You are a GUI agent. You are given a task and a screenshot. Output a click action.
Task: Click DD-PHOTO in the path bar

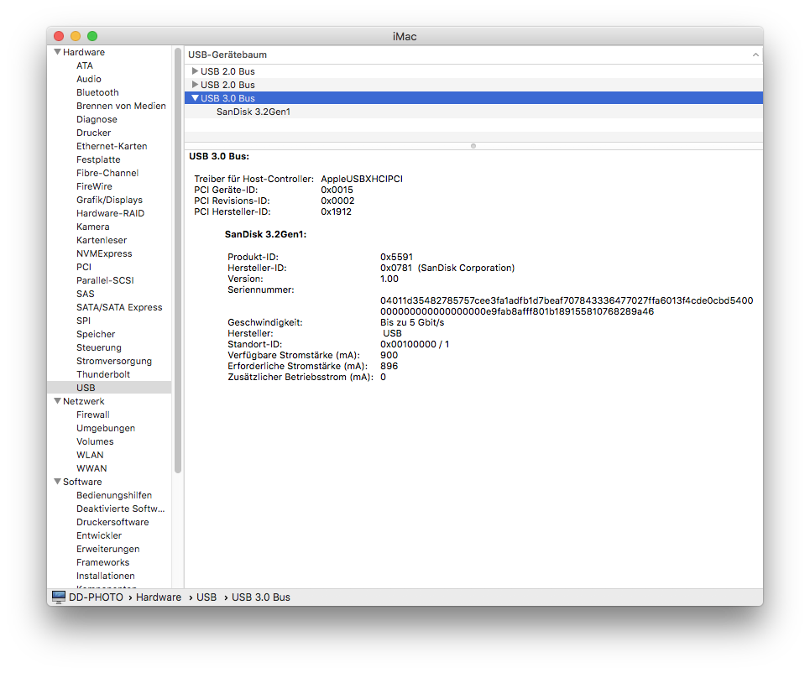tap(96, 597)
